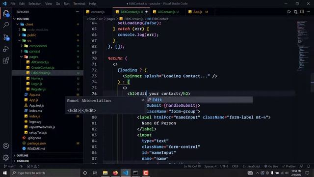This screenshot has height=177, width=314.
Task: Open changes compare icon in editor toolbar
Action: (295, 12)
